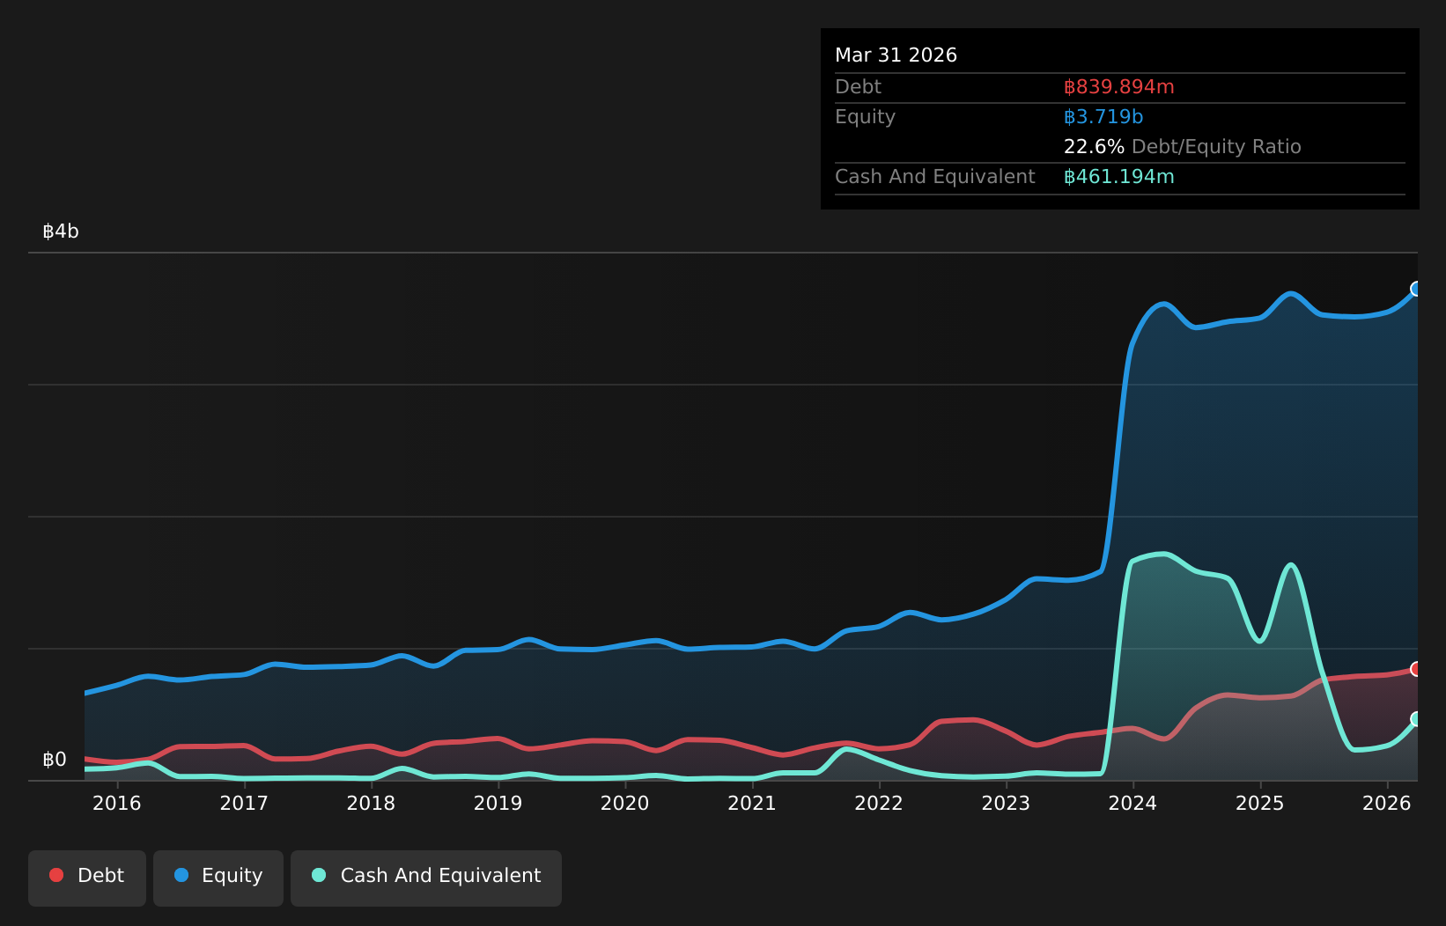Toggle Cash And Equivalent legend button
This screenshot has width=1446, height=926.
coord(426,878)
